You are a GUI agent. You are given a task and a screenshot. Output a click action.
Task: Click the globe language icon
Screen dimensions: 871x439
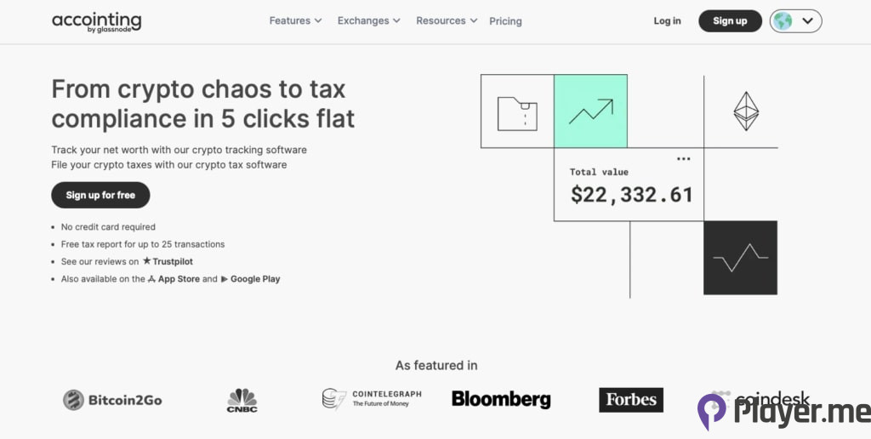point(783,21)
